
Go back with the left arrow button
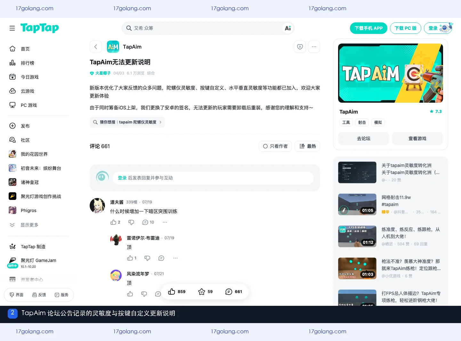pyautogui.click(x=96, y=47)
